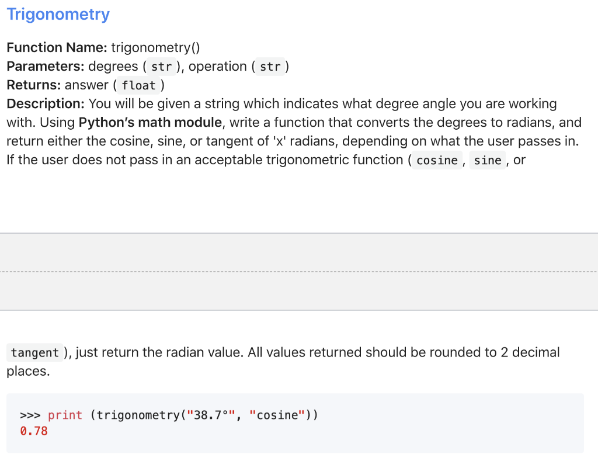Click the tangent inline code chip
This screenshot has width=598, height=461.
(34, 352)
